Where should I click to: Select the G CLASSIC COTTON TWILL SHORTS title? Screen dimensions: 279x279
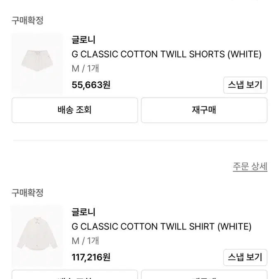(x=167, y=54)
